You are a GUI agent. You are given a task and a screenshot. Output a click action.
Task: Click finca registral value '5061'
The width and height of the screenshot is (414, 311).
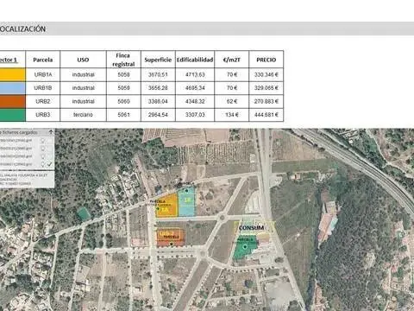(x=123, y=115)
